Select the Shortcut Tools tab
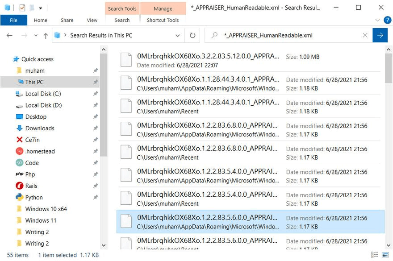 click(163, 20)
